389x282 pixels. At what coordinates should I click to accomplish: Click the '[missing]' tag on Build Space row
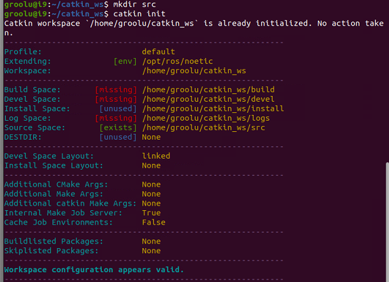click(116, 90)
